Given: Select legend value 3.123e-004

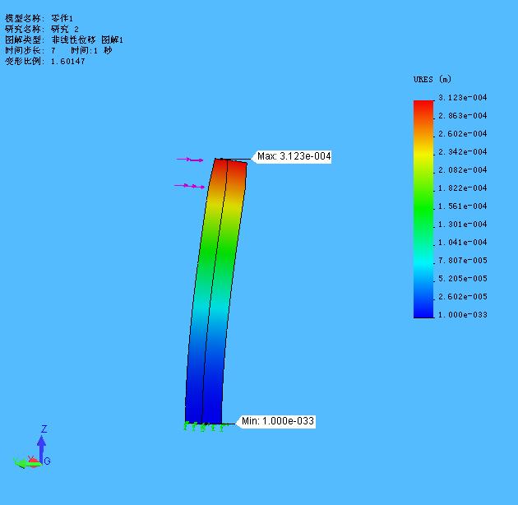Looking at the screenshot, I should [462, 98].
